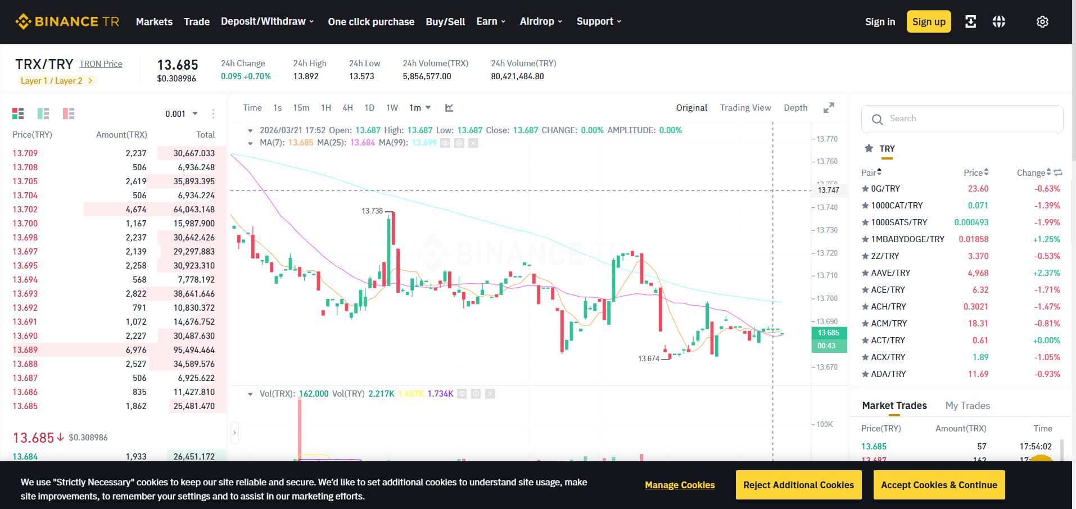
Task: Switch to the My Trades tab
Action: tap(968, 406)
